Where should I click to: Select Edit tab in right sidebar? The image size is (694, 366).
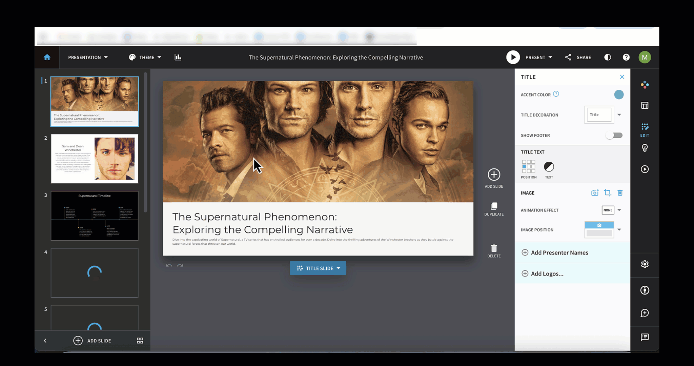(x=645, y=130)
